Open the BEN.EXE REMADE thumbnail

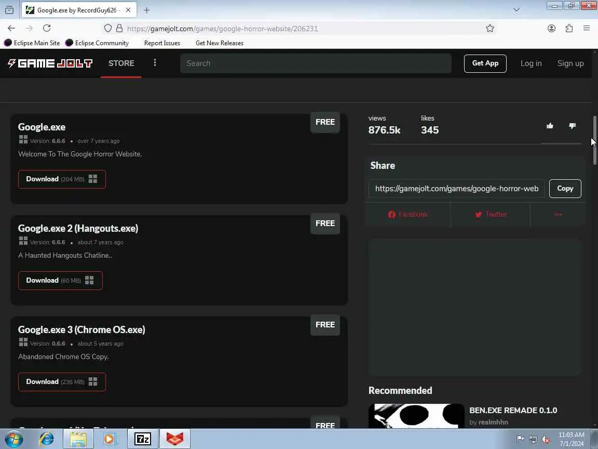pyautogui.click(x=416, y=416)
